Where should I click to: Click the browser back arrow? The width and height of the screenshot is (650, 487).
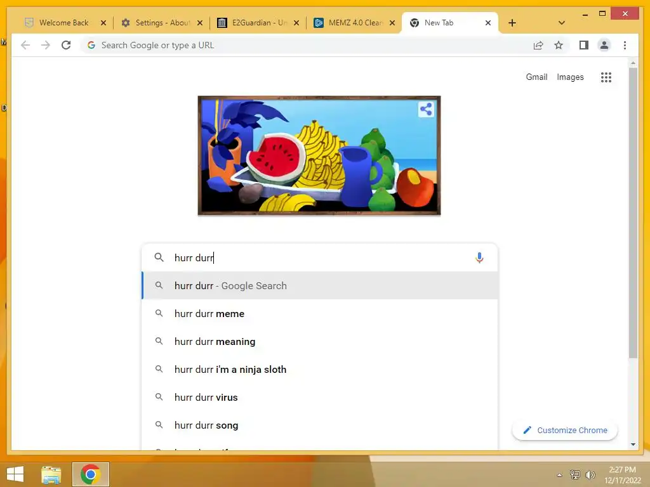[x=25, y=45]
